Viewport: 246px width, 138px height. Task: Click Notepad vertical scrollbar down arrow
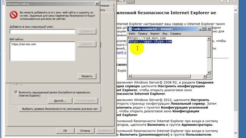point(209,72)
